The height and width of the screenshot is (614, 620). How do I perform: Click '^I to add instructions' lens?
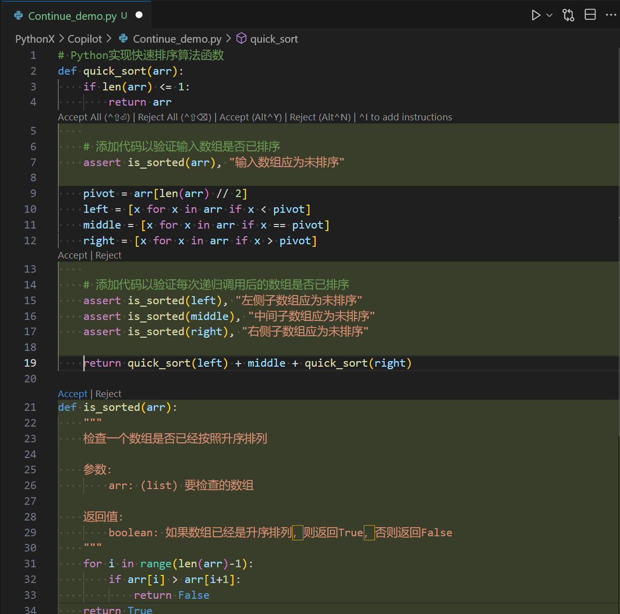(406, 117)
